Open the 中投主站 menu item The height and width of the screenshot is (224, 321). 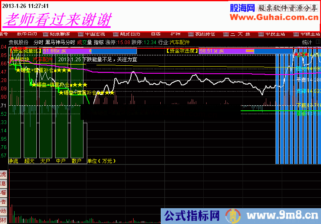(x=276, y=34)
